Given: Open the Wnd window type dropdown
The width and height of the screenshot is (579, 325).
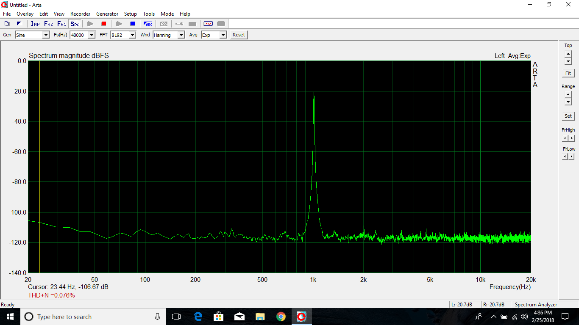Looking at the screenshot, I should tap(181, 35).
